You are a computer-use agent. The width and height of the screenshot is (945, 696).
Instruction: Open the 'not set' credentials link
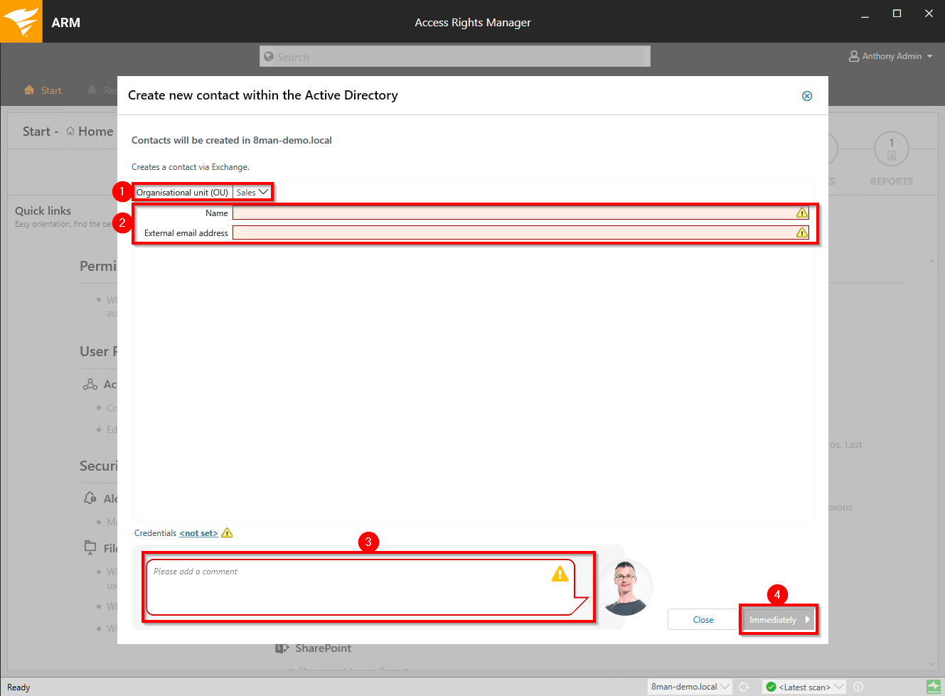point(198,533)
